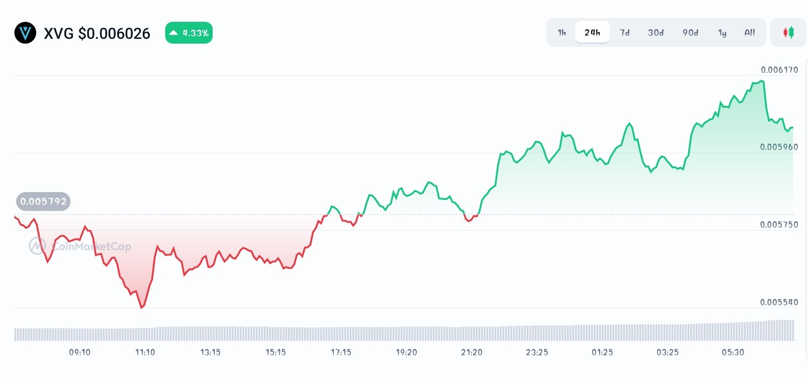
Task: Click the 4.33% change badge
Action: (189, 32)
